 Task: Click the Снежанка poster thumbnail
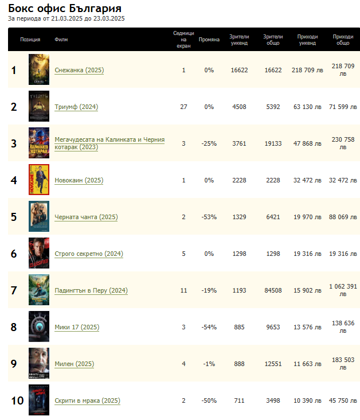[x=39, y=70]
